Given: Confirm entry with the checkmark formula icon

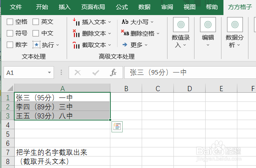Looking at the screenshot, I should [x=96, y=73].
